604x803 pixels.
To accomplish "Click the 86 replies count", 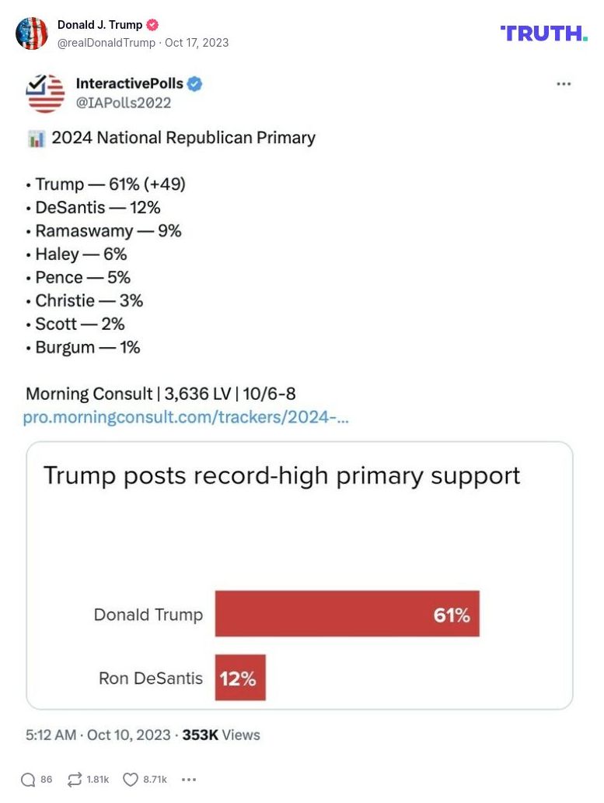I will point(46,779).
